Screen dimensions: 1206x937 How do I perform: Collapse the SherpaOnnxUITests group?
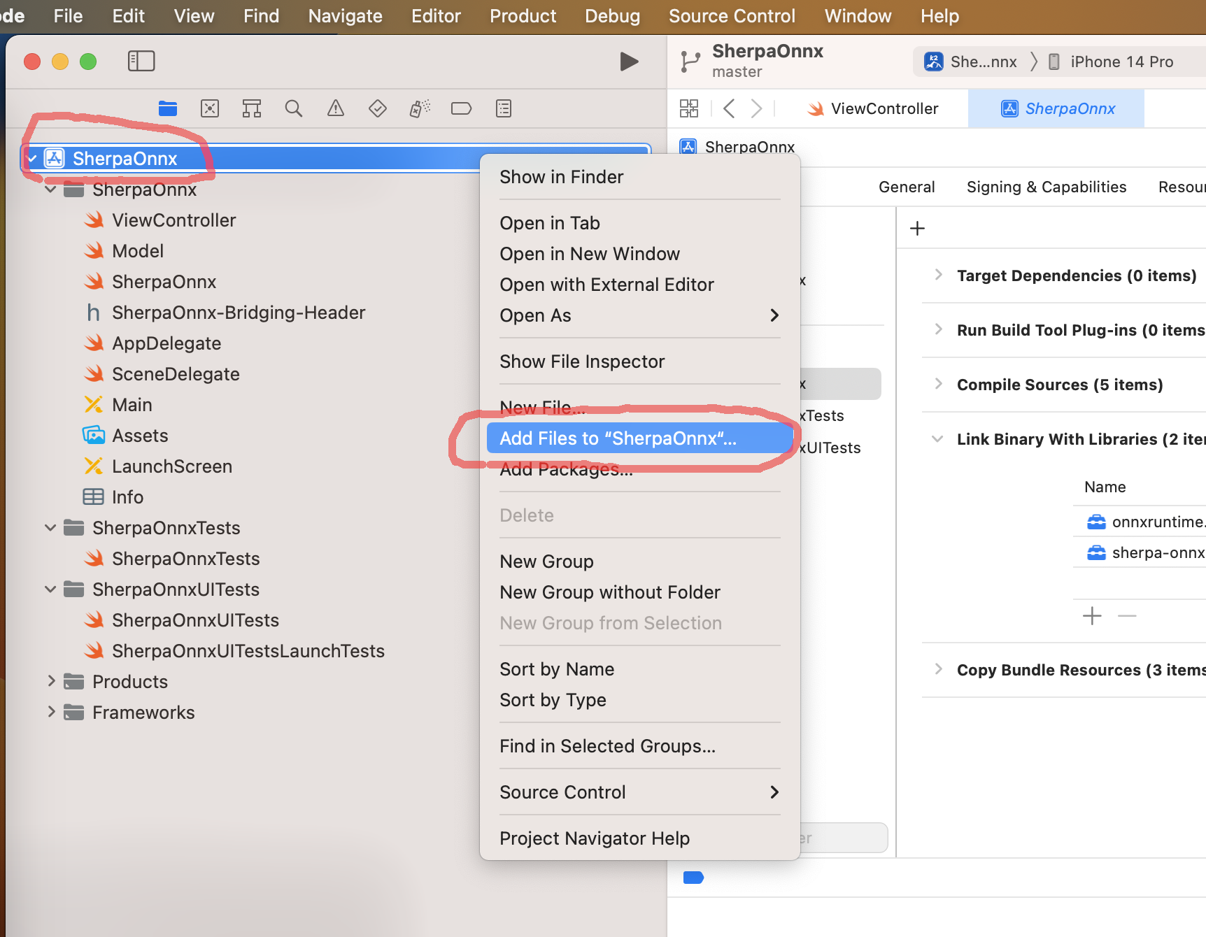click(x=50, y=589)
